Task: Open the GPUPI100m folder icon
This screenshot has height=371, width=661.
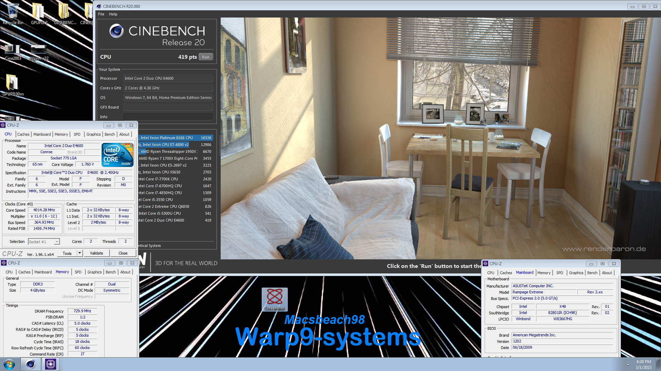Action: point(13,85)
